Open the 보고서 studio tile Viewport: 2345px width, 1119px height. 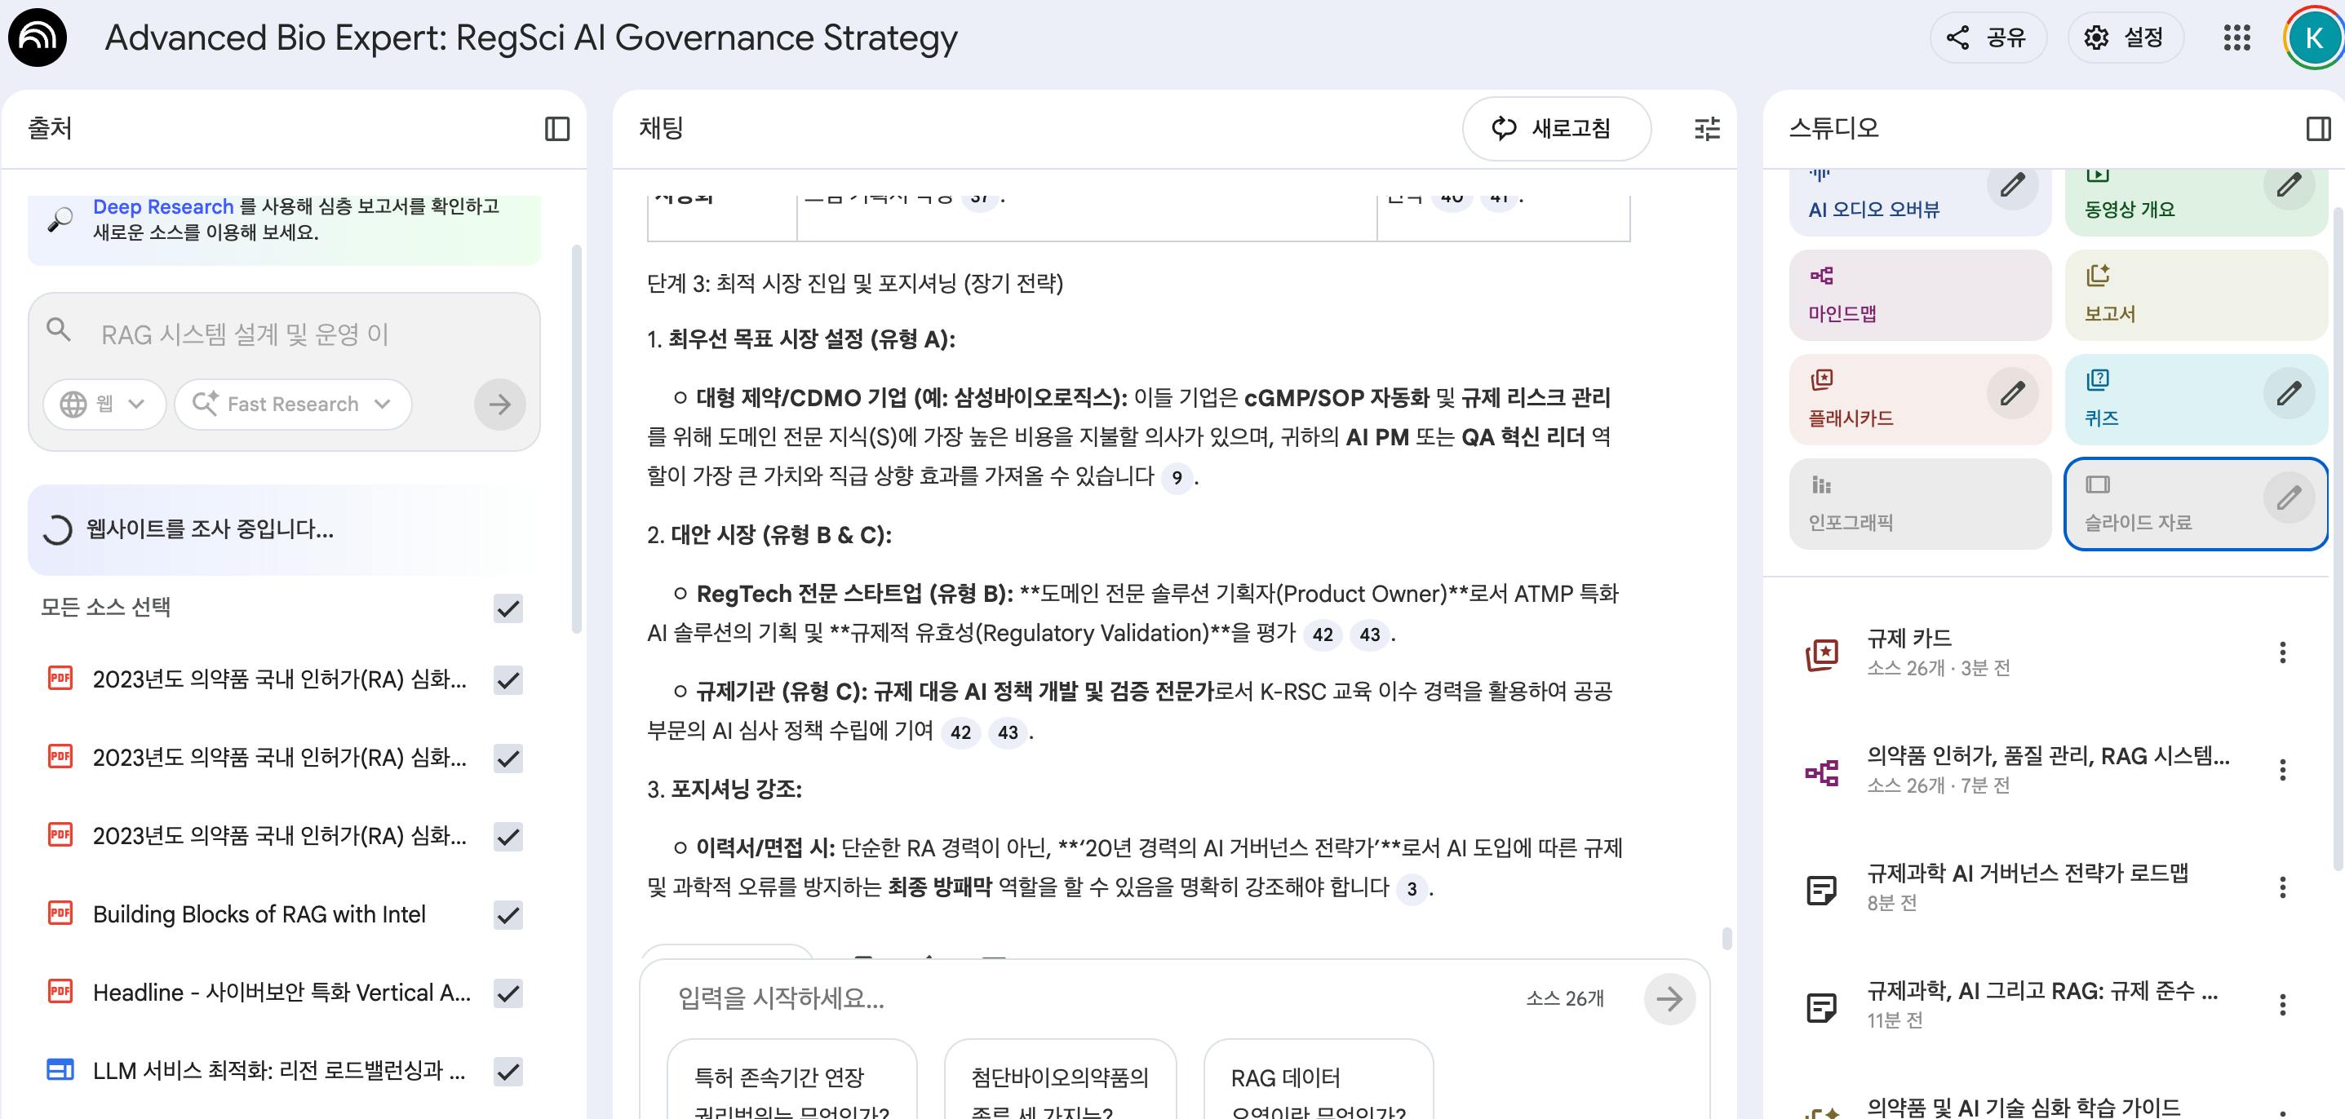point(2194,294)
